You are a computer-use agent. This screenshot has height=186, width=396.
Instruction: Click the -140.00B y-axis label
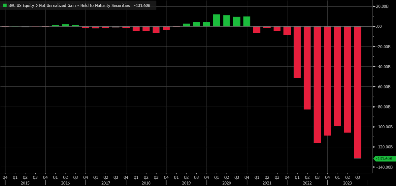tap(384, 167)
